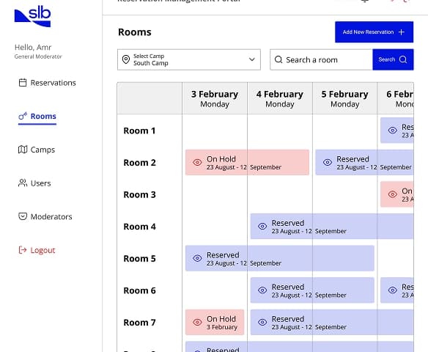The image size is (428, 352).
Task: Click the 3 February column header
Action: [215, 98]
